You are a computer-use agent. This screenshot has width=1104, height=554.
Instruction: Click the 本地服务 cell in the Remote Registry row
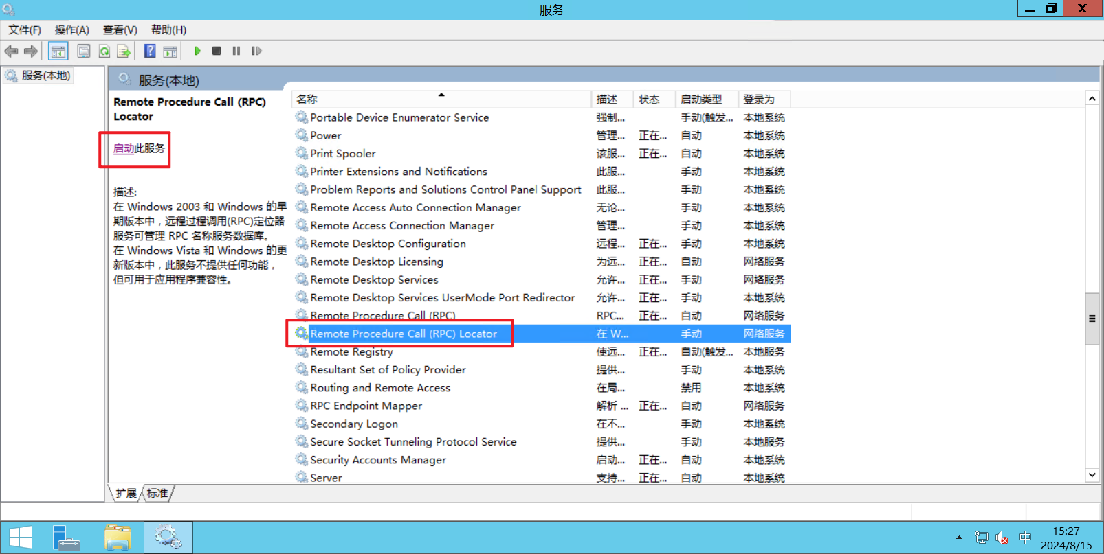tap(764, 351)
